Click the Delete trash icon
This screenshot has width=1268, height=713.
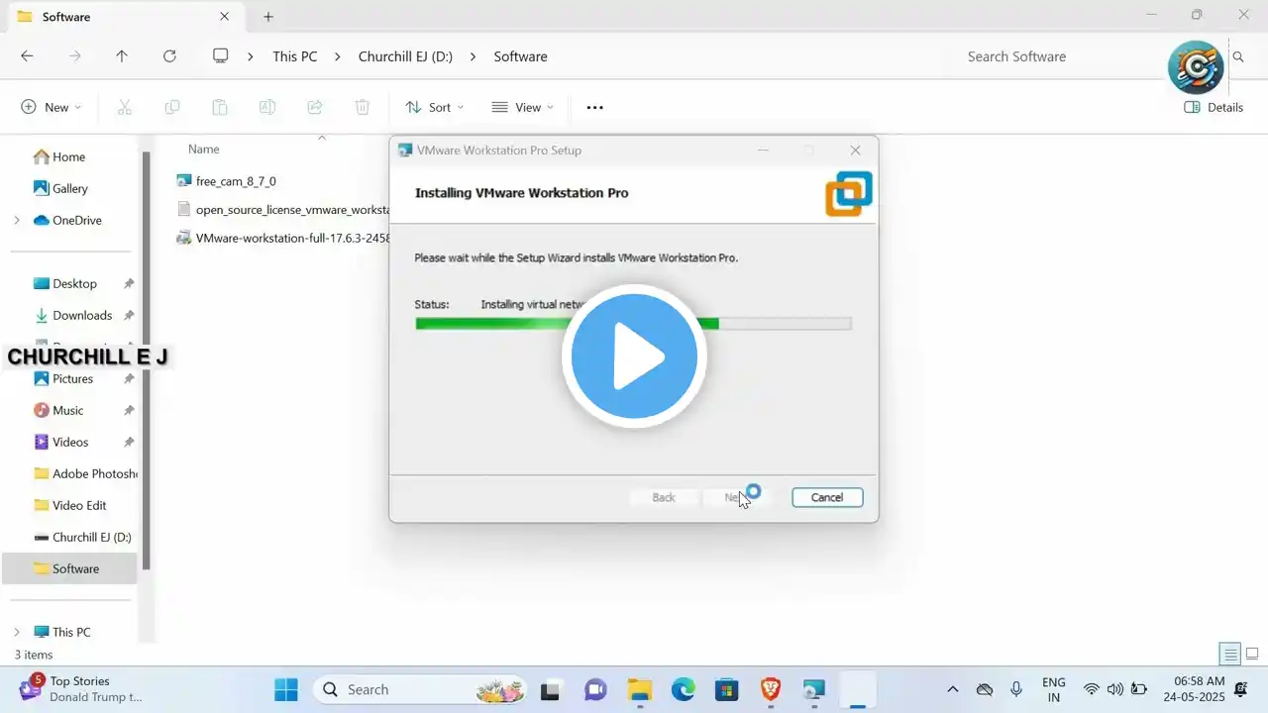point(363,107)
